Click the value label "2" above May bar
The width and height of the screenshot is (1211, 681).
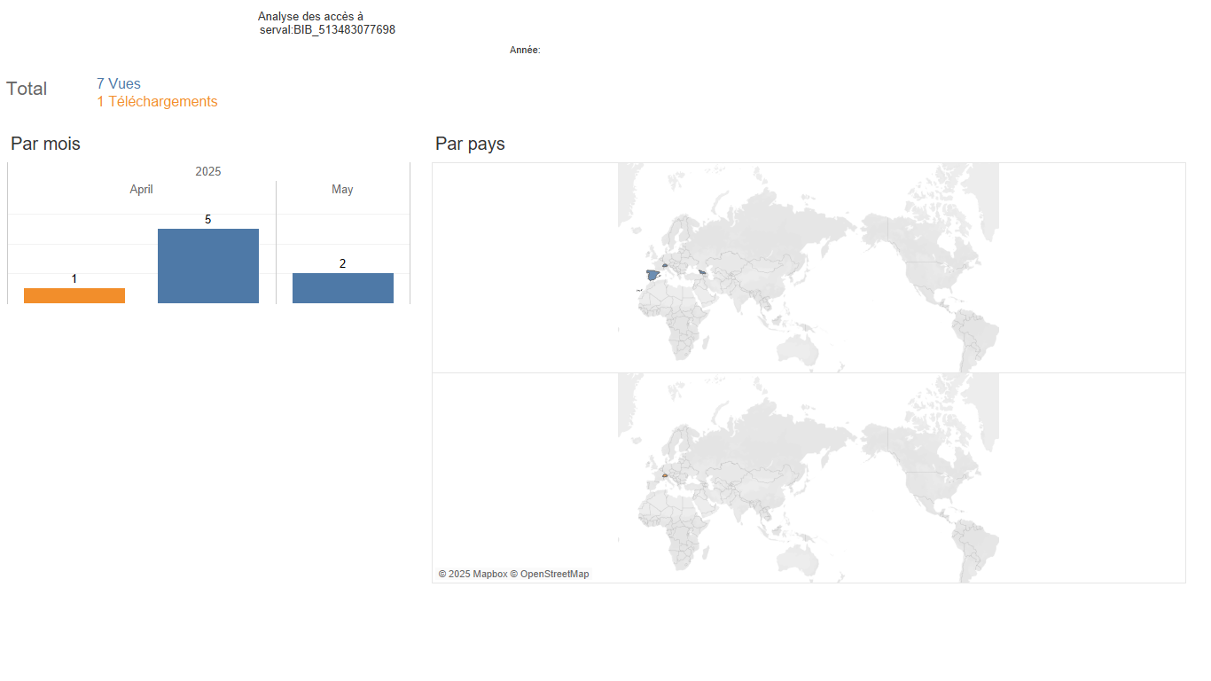(343, 263)
